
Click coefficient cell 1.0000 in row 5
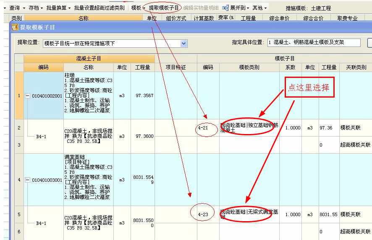click(x=291, y=214)
